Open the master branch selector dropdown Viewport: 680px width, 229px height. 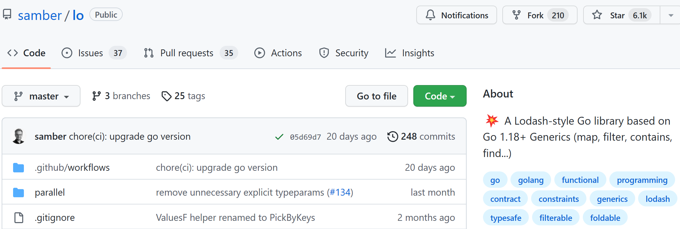[41, 96]
